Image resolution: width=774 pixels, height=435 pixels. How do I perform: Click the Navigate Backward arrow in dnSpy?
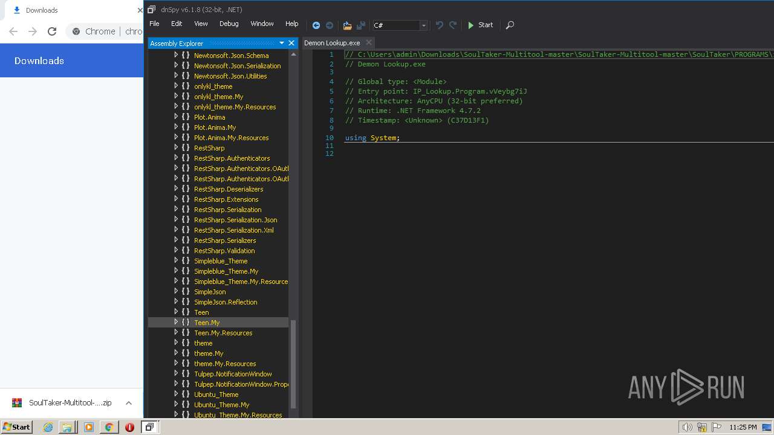point(316,25)
